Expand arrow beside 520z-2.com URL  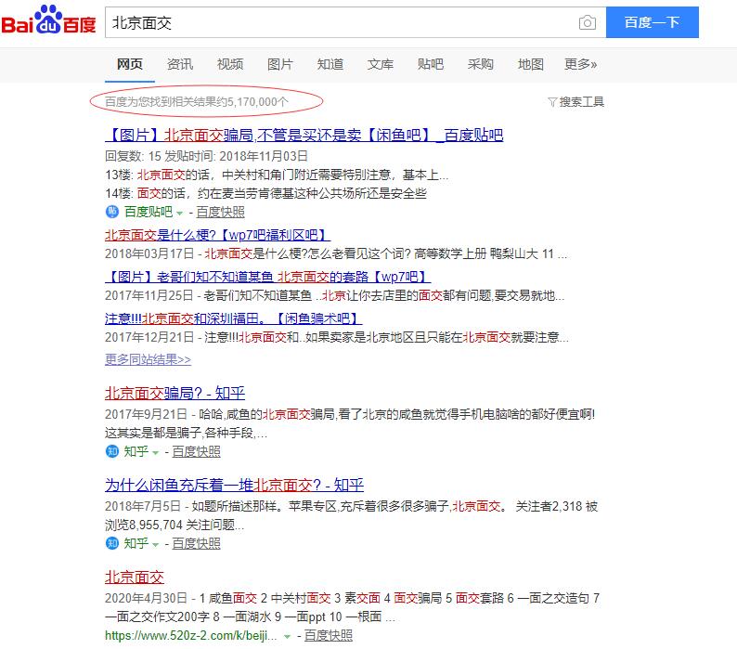287,637
